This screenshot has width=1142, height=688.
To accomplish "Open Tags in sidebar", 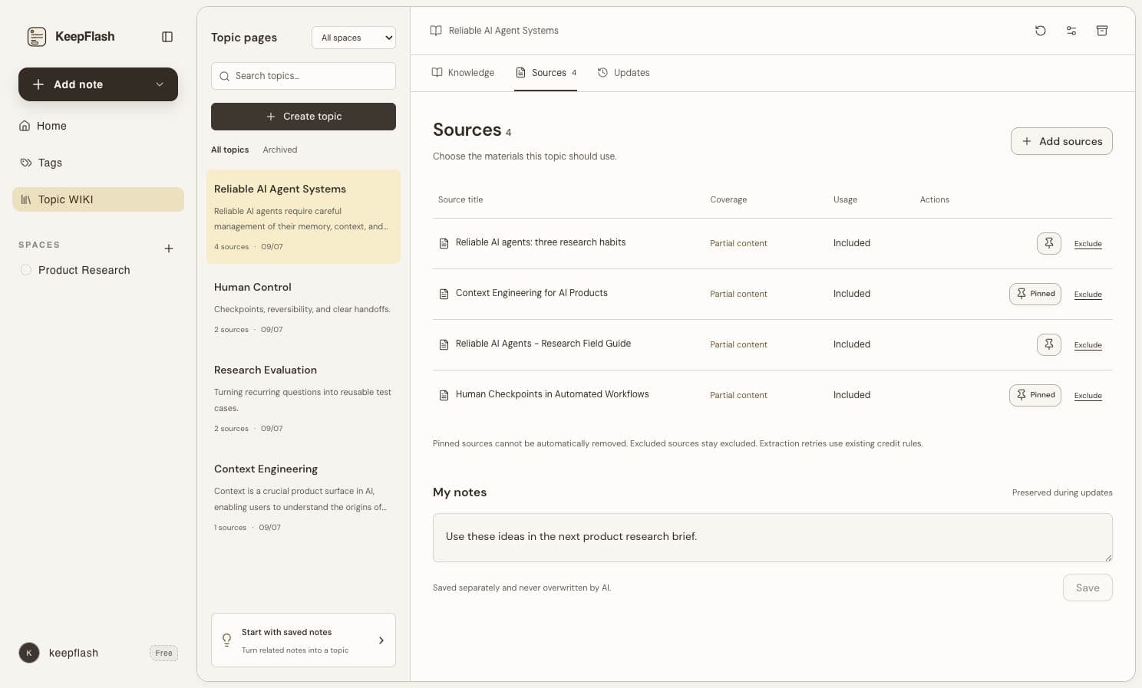I will tap(98, 163).
